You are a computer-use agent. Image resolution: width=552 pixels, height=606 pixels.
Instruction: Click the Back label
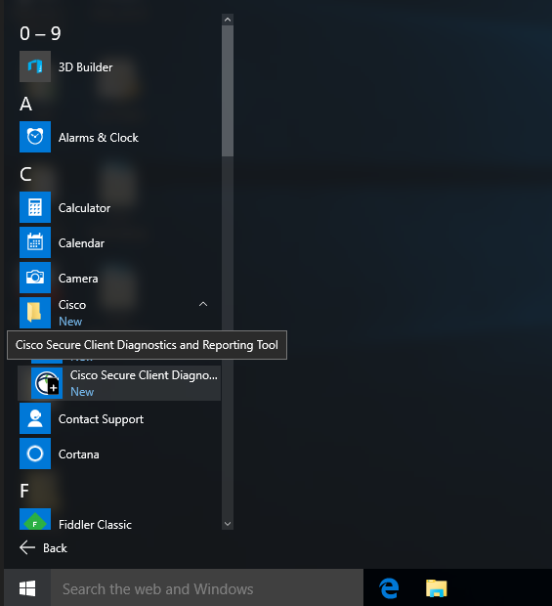(55, 548)
